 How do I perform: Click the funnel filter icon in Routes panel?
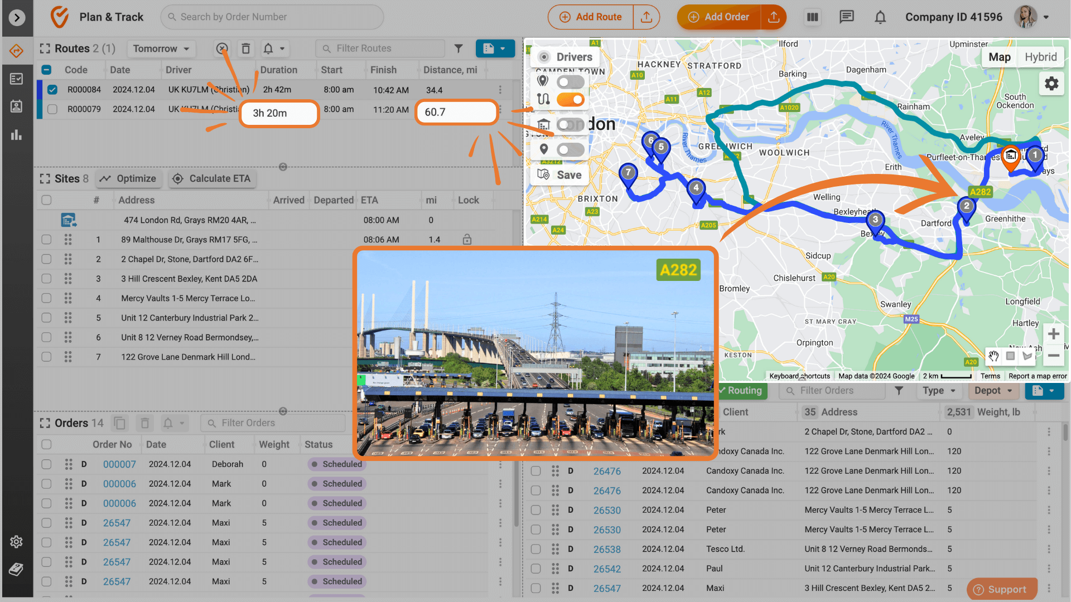coord(459,48)
